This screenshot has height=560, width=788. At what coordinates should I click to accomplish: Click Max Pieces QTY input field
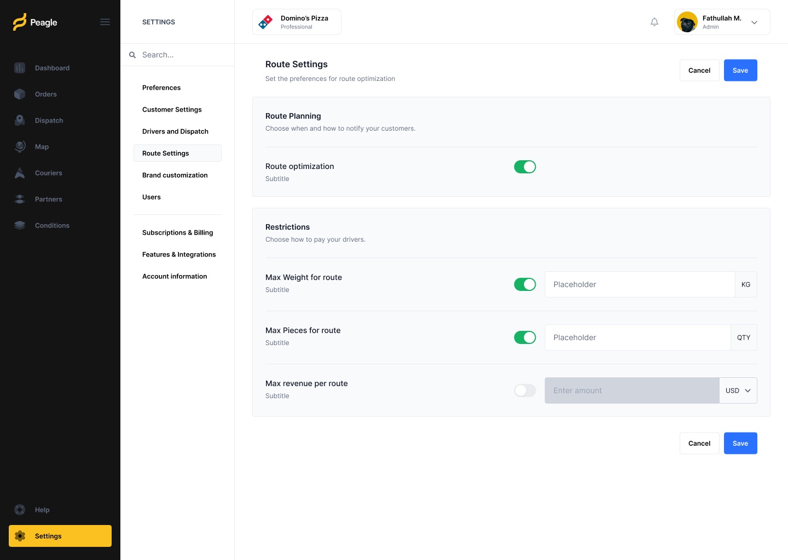pos(638,337)
